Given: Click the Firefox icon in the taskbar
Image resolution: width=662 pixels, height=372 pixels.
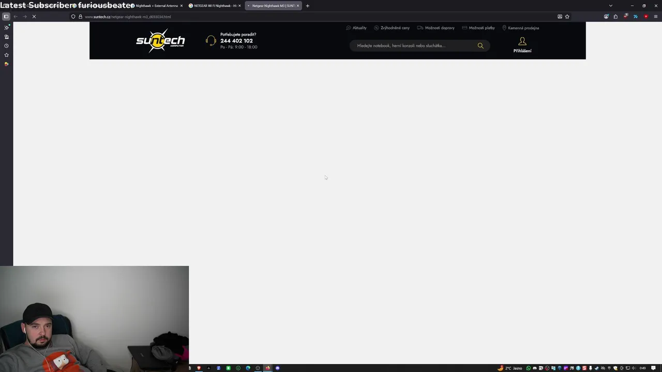Looking at the screenshot, I should click(x=267, y=368).
